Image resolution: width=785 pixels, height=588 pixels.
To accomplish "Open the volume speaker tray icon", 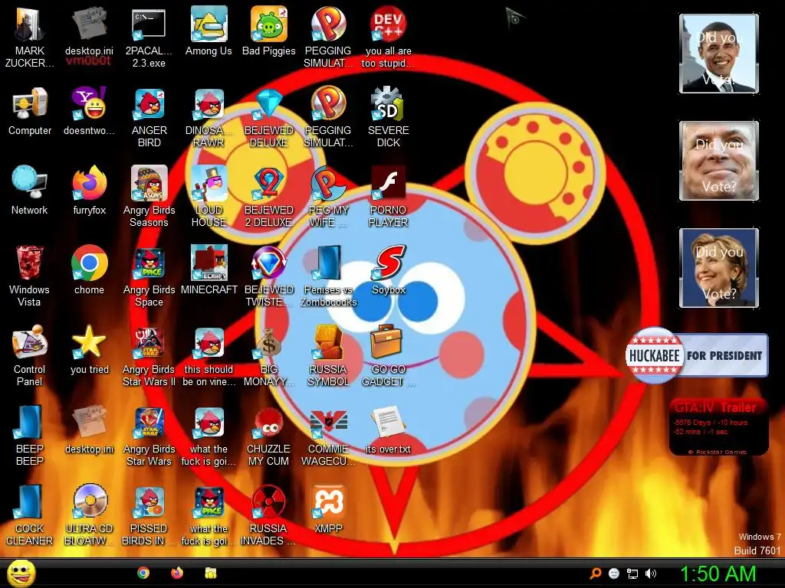I will tap(650, 573).
